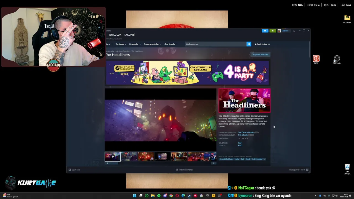354x199 pixels.
Task: Select the Çevrimiçi Eşli Oyun tag
Action: [x=226, y=159]
